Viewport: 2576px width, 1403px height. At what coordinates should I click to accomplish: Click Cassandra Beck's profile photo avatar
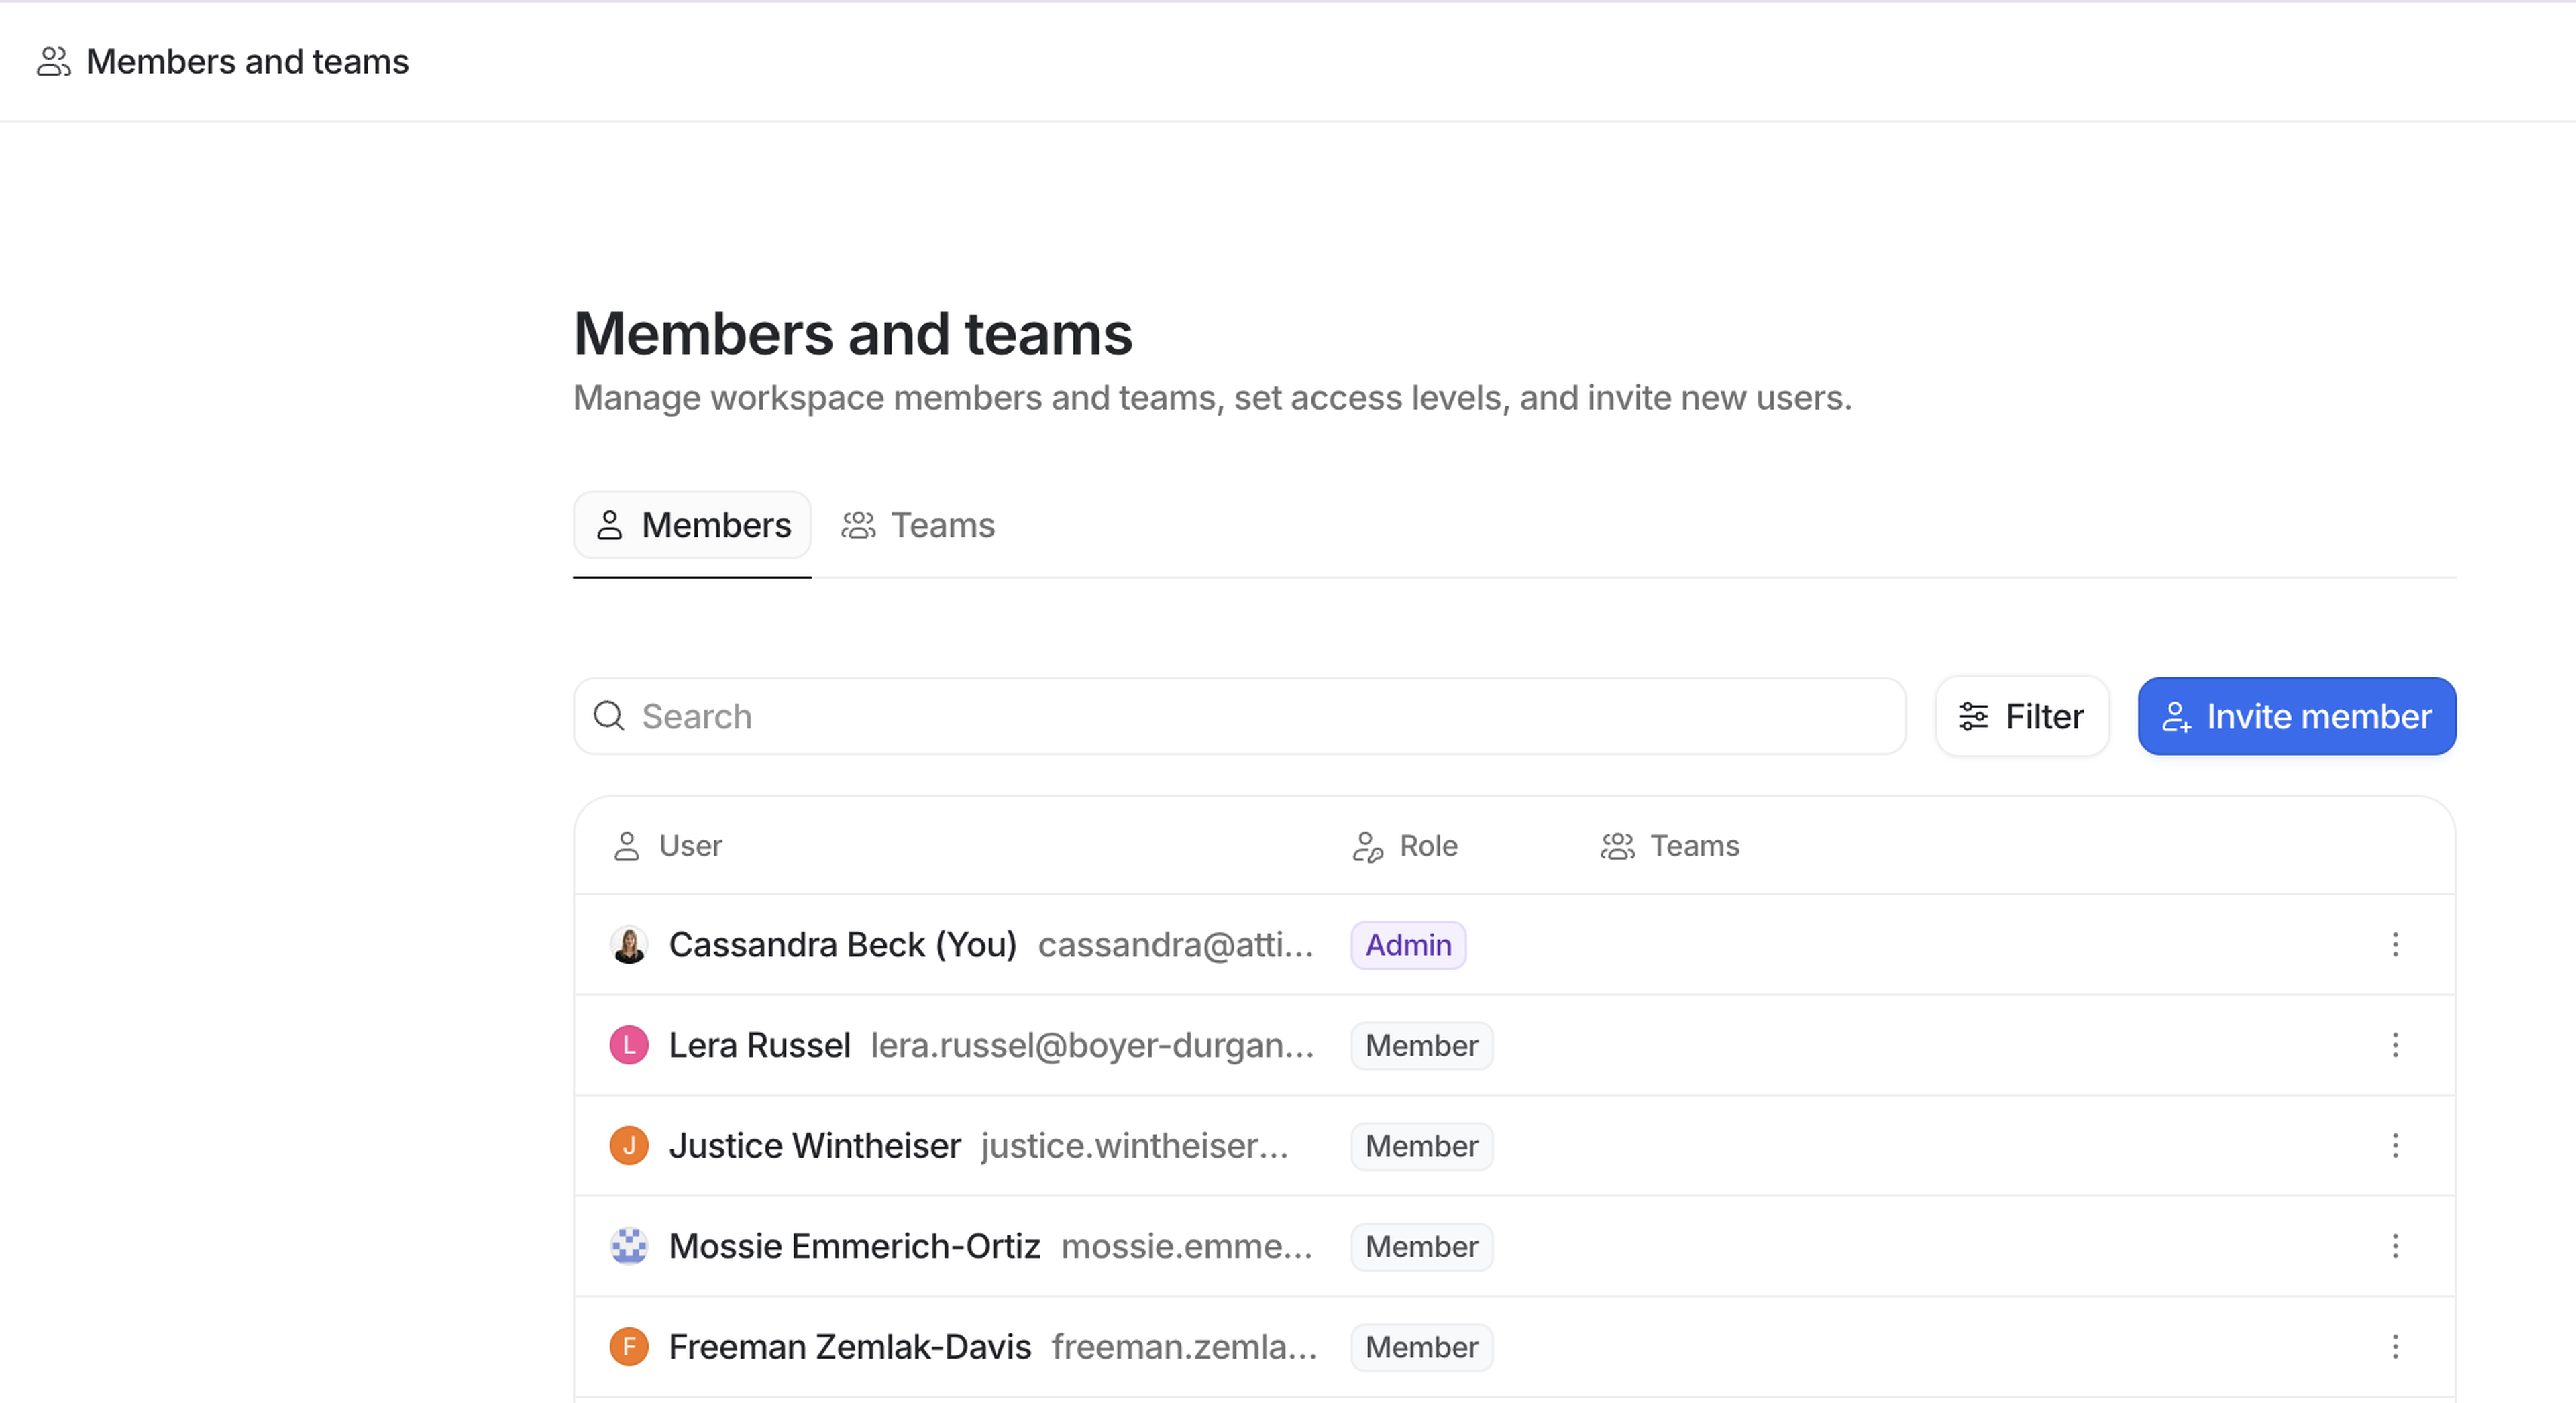[x=629, y=945]
